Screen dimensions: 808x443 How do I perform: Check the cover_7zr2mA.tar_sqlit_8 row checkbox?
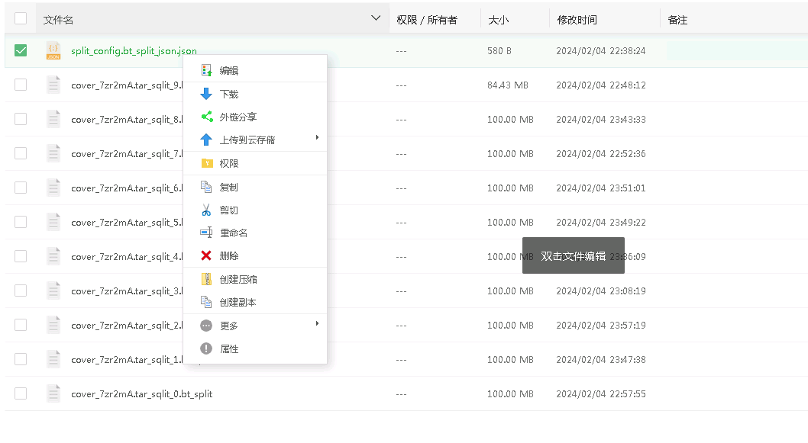coord(21,119)
